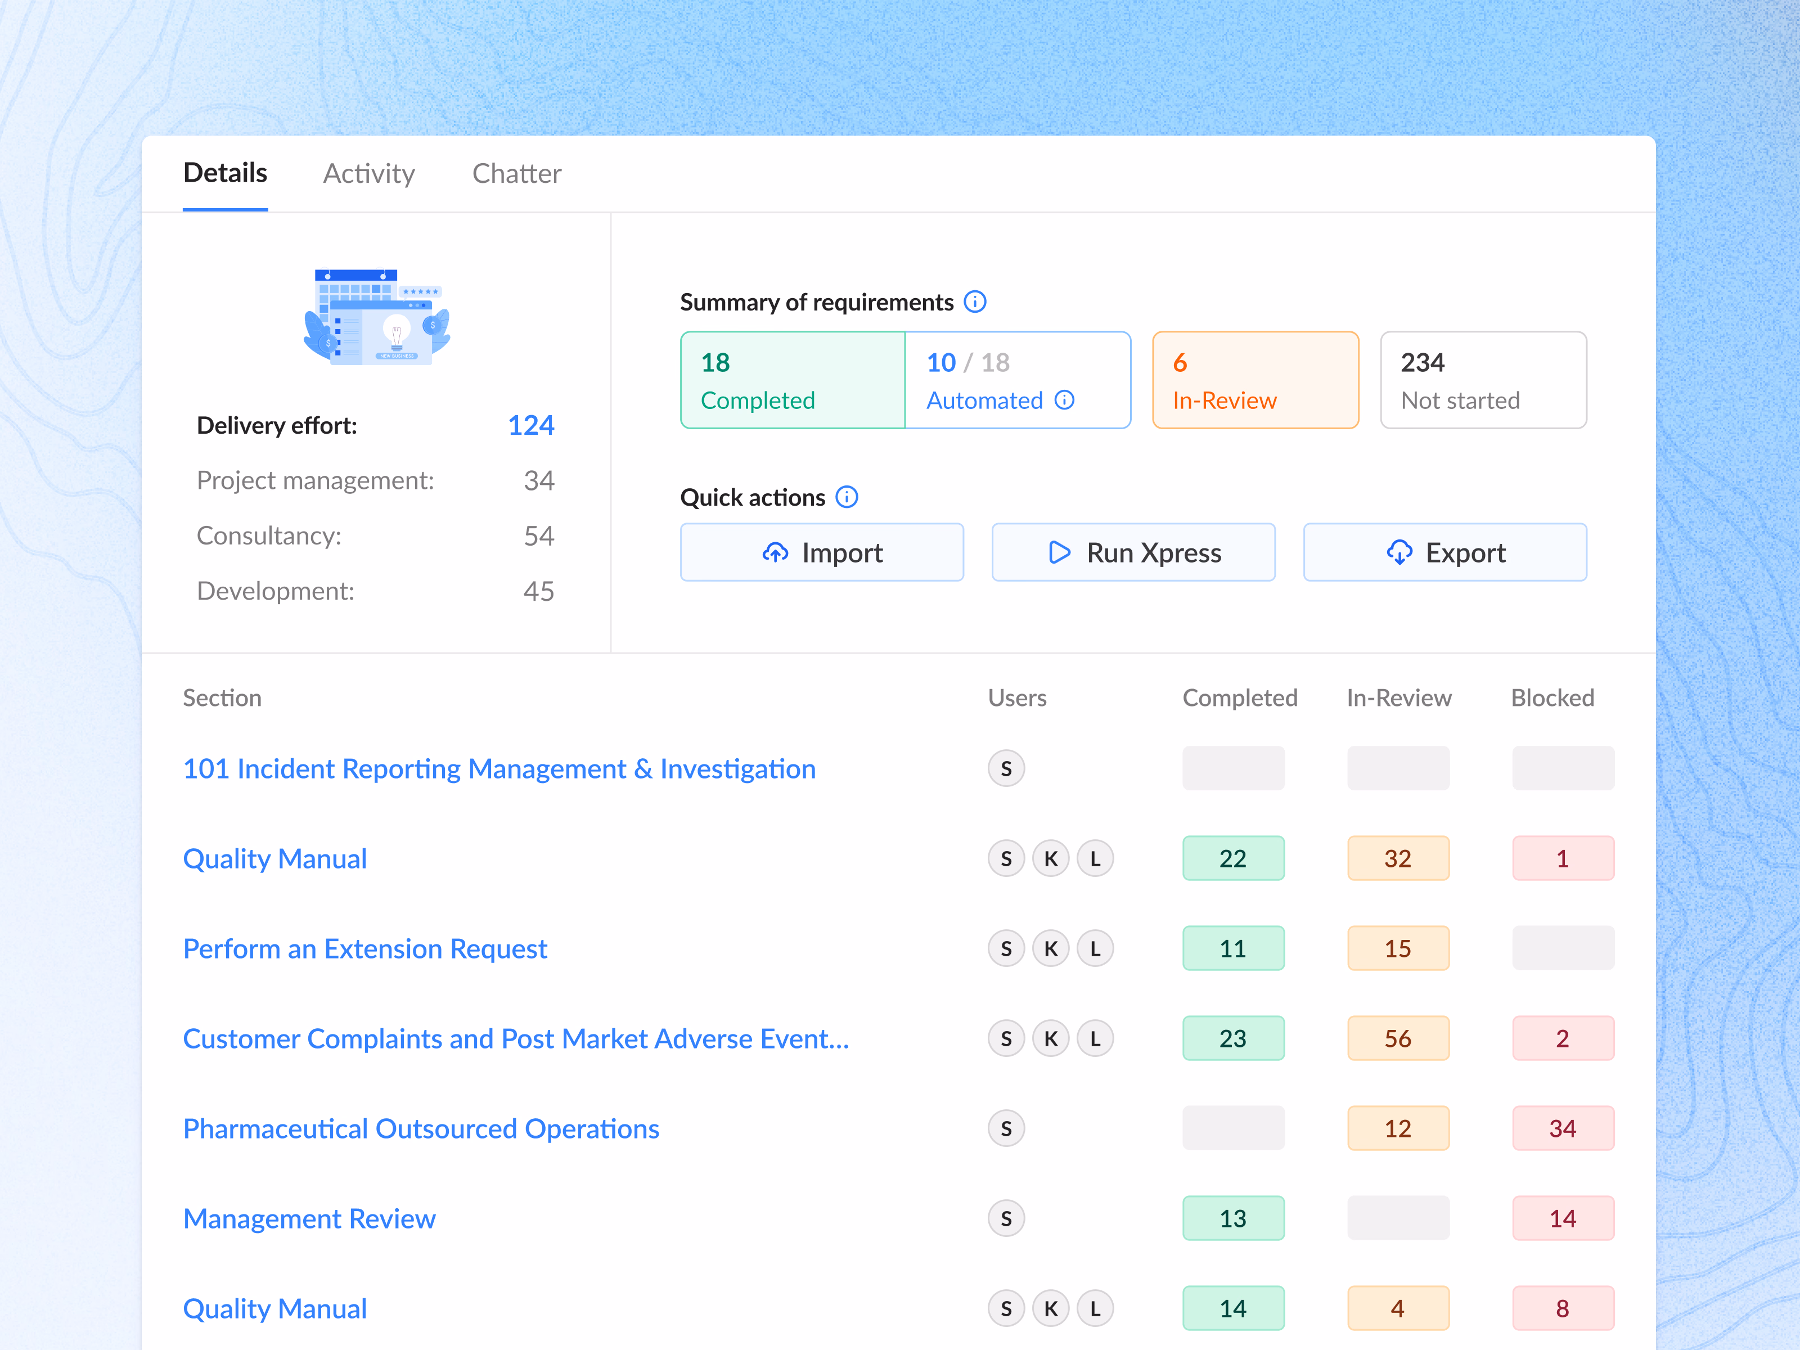
Task: Click the Import button
Action: 822,552
